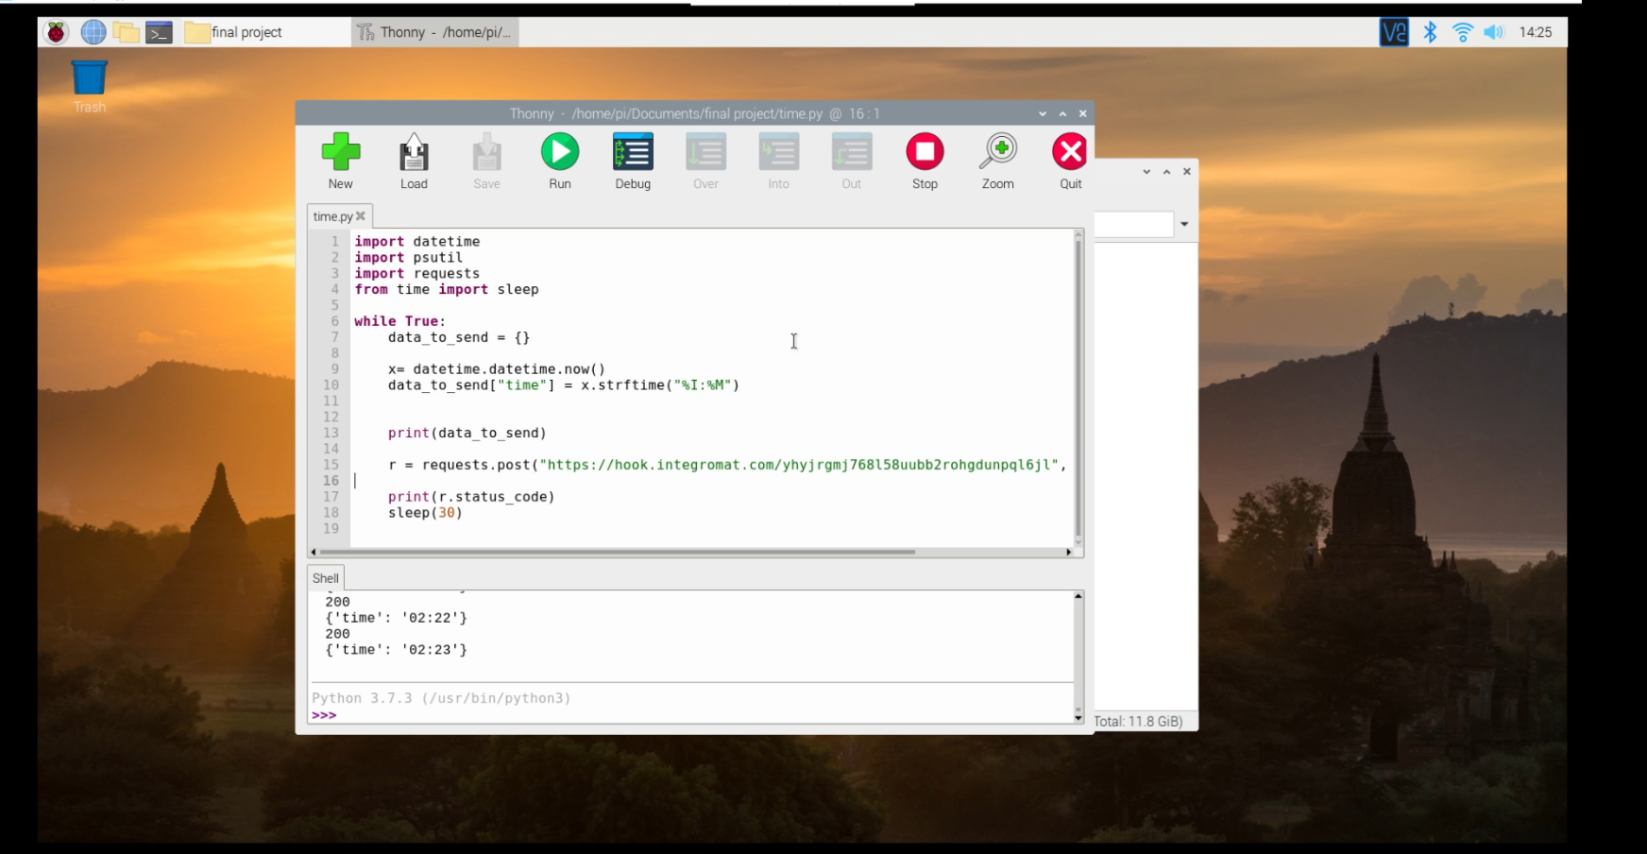This screenshot has height=854, width=1647.
Task: Create a new file with New
Action: tap(341, 162)
